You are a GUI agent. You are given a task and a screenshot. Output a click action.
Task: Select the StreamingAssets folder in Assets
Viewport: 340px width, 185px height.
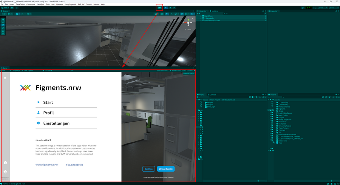tap(283, 126)
